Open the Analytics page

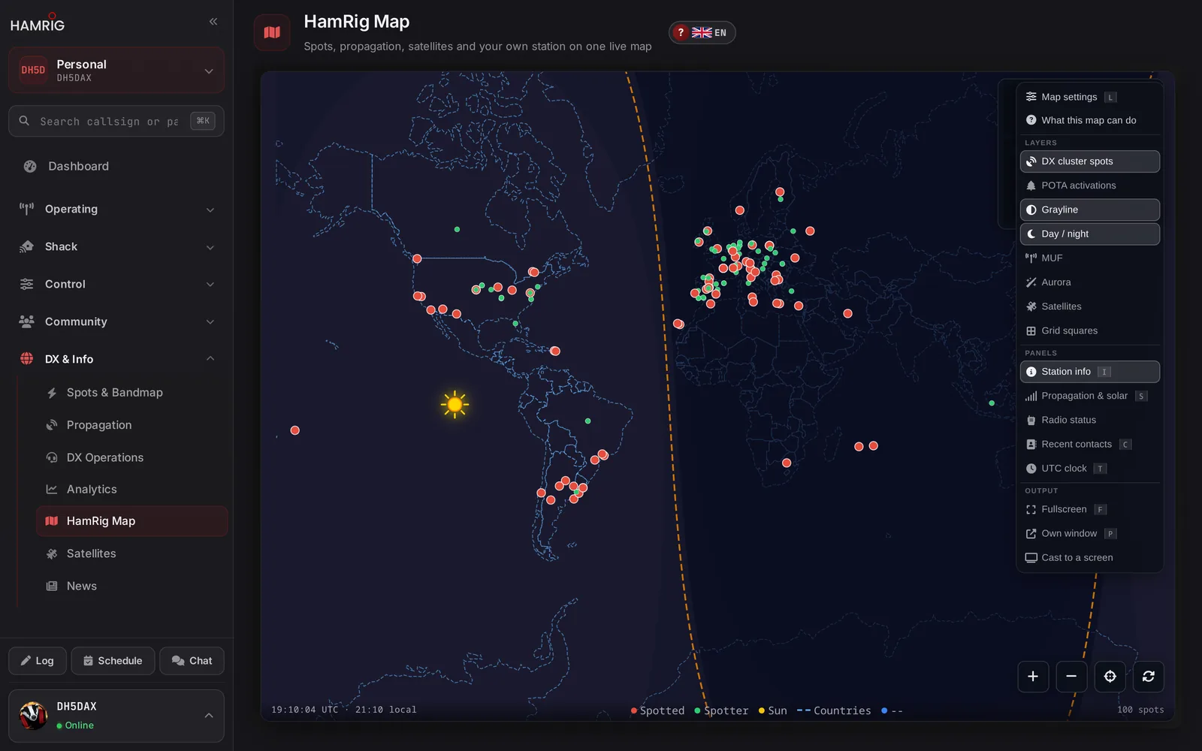tap(132, 489)
